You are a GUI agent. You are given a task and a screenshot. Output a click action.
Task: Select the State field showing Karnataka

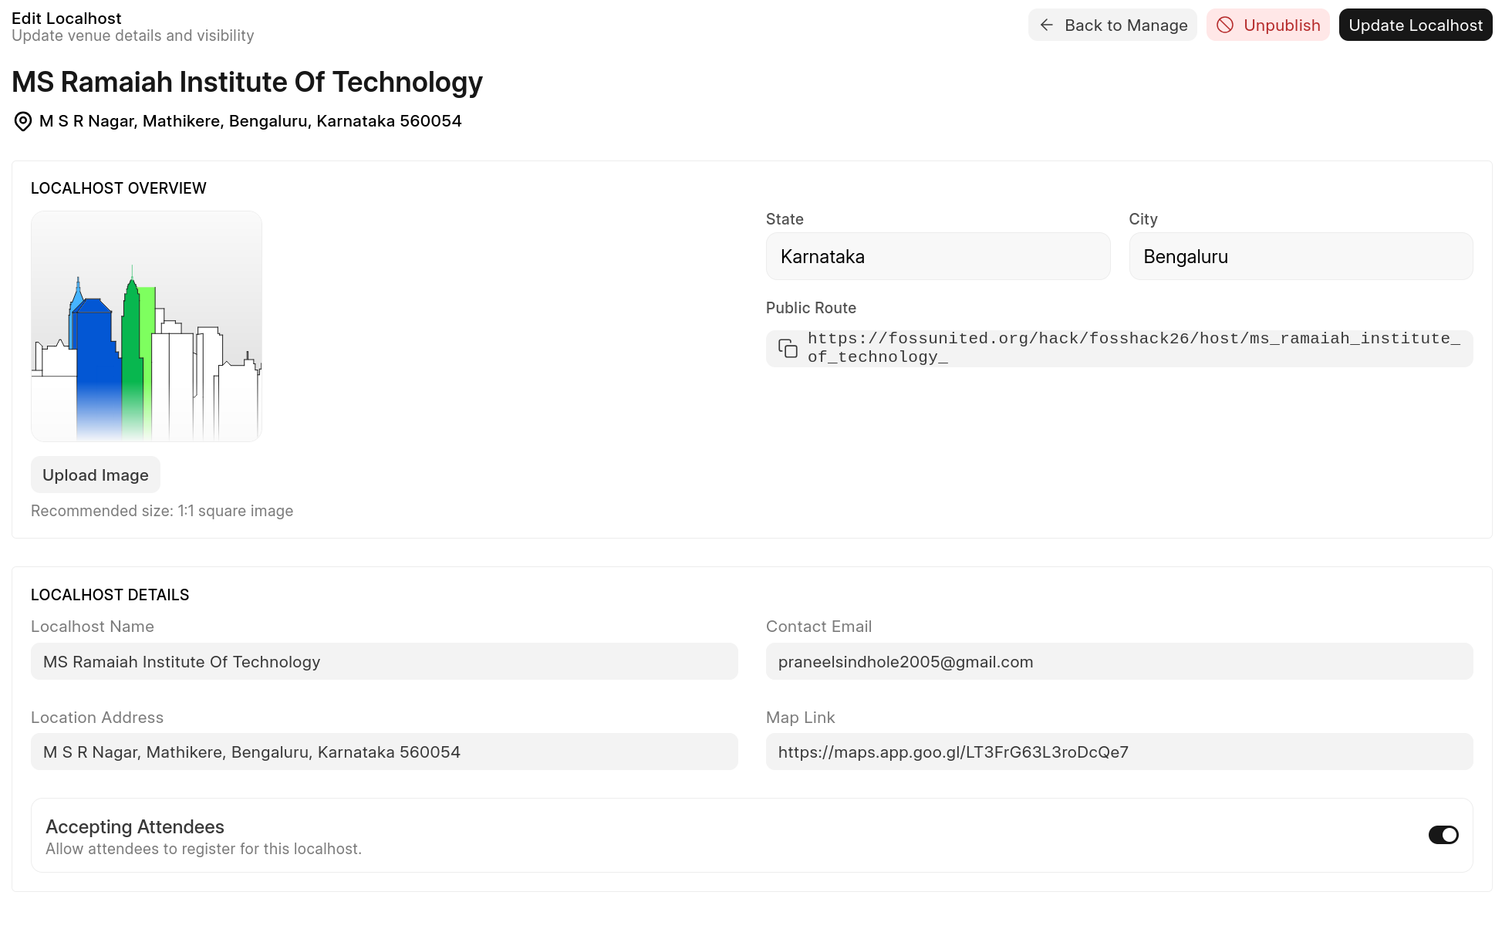click(937, 256)
